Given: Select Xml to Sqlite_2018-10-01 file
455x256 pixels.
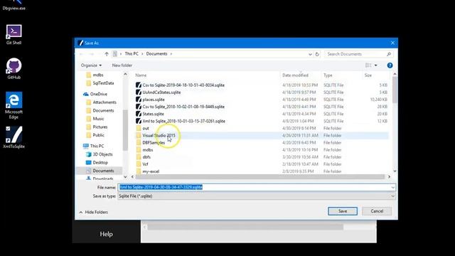Looking at the screenshot, I should pos(181,121).
